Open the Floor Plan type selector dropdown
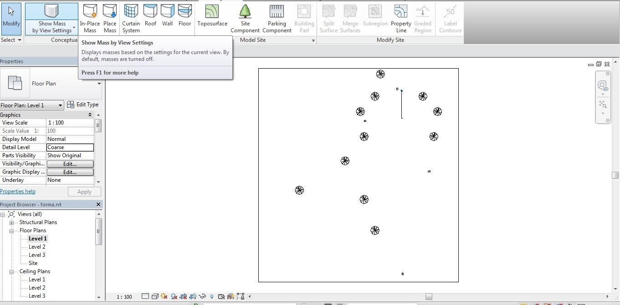Image resolution: width=620 pixels, height=305 pixels. click(x=99, y=84)
